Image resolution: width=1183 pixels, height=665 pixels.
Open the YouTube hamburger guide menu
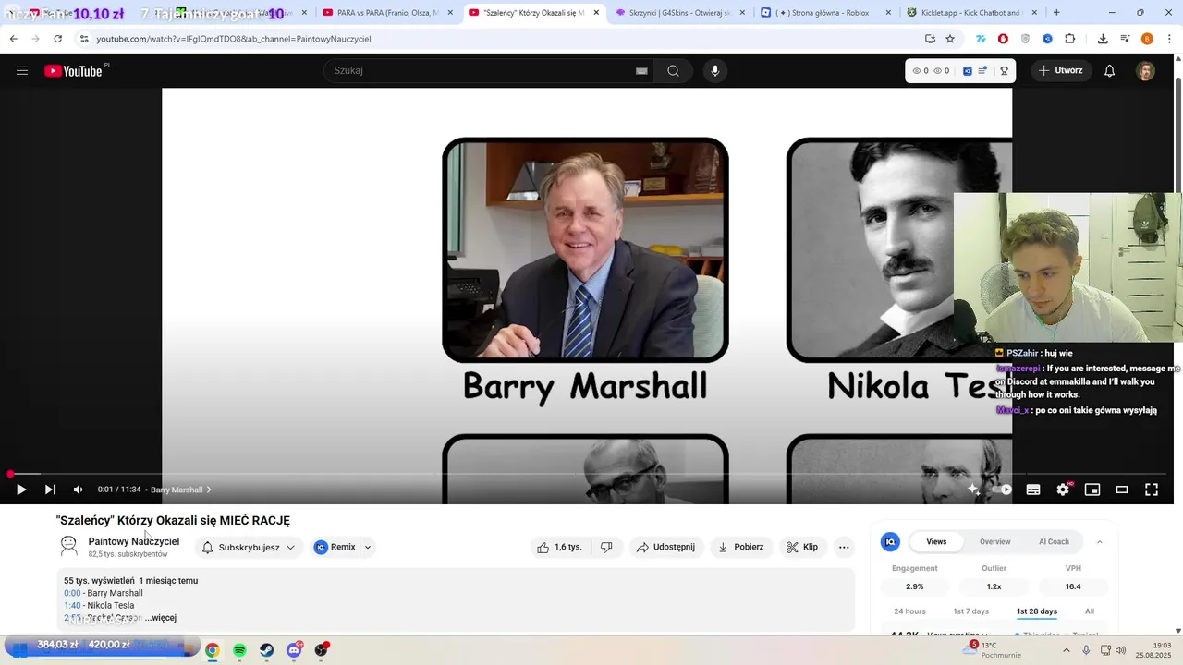(22, 71)
